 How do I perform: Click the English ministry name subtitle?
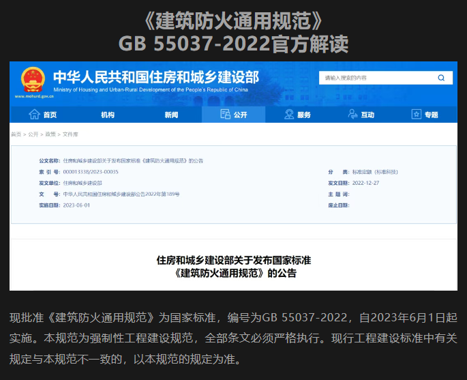click(x=151, y=89)
